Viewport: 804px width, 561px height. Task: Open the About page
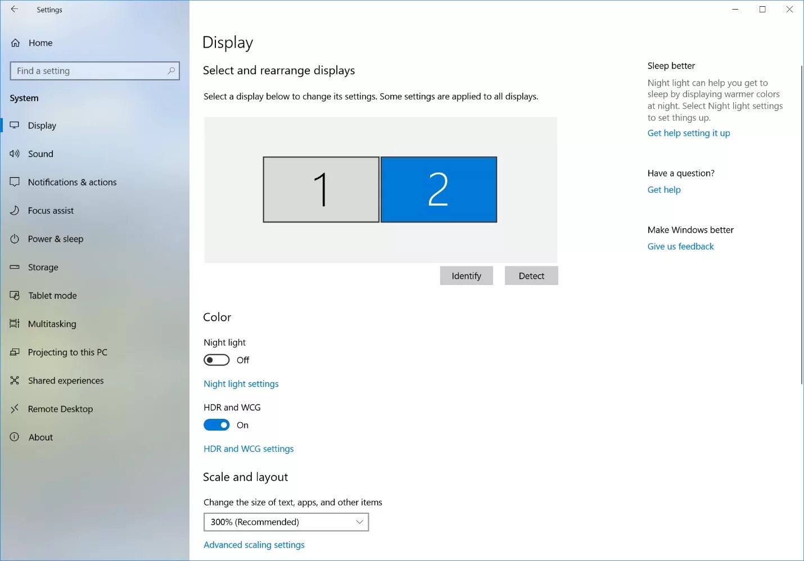pos(40,437)
